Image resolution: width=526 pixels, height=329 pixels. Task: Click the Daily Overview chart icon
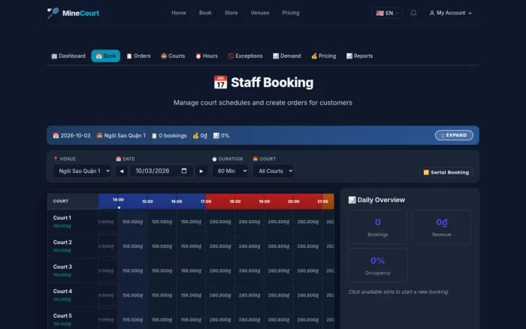point(352,200)
